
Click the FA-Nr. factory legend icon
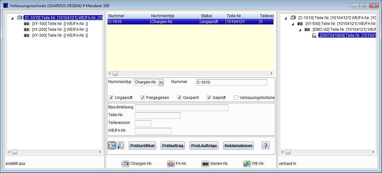tap(171, 164)
